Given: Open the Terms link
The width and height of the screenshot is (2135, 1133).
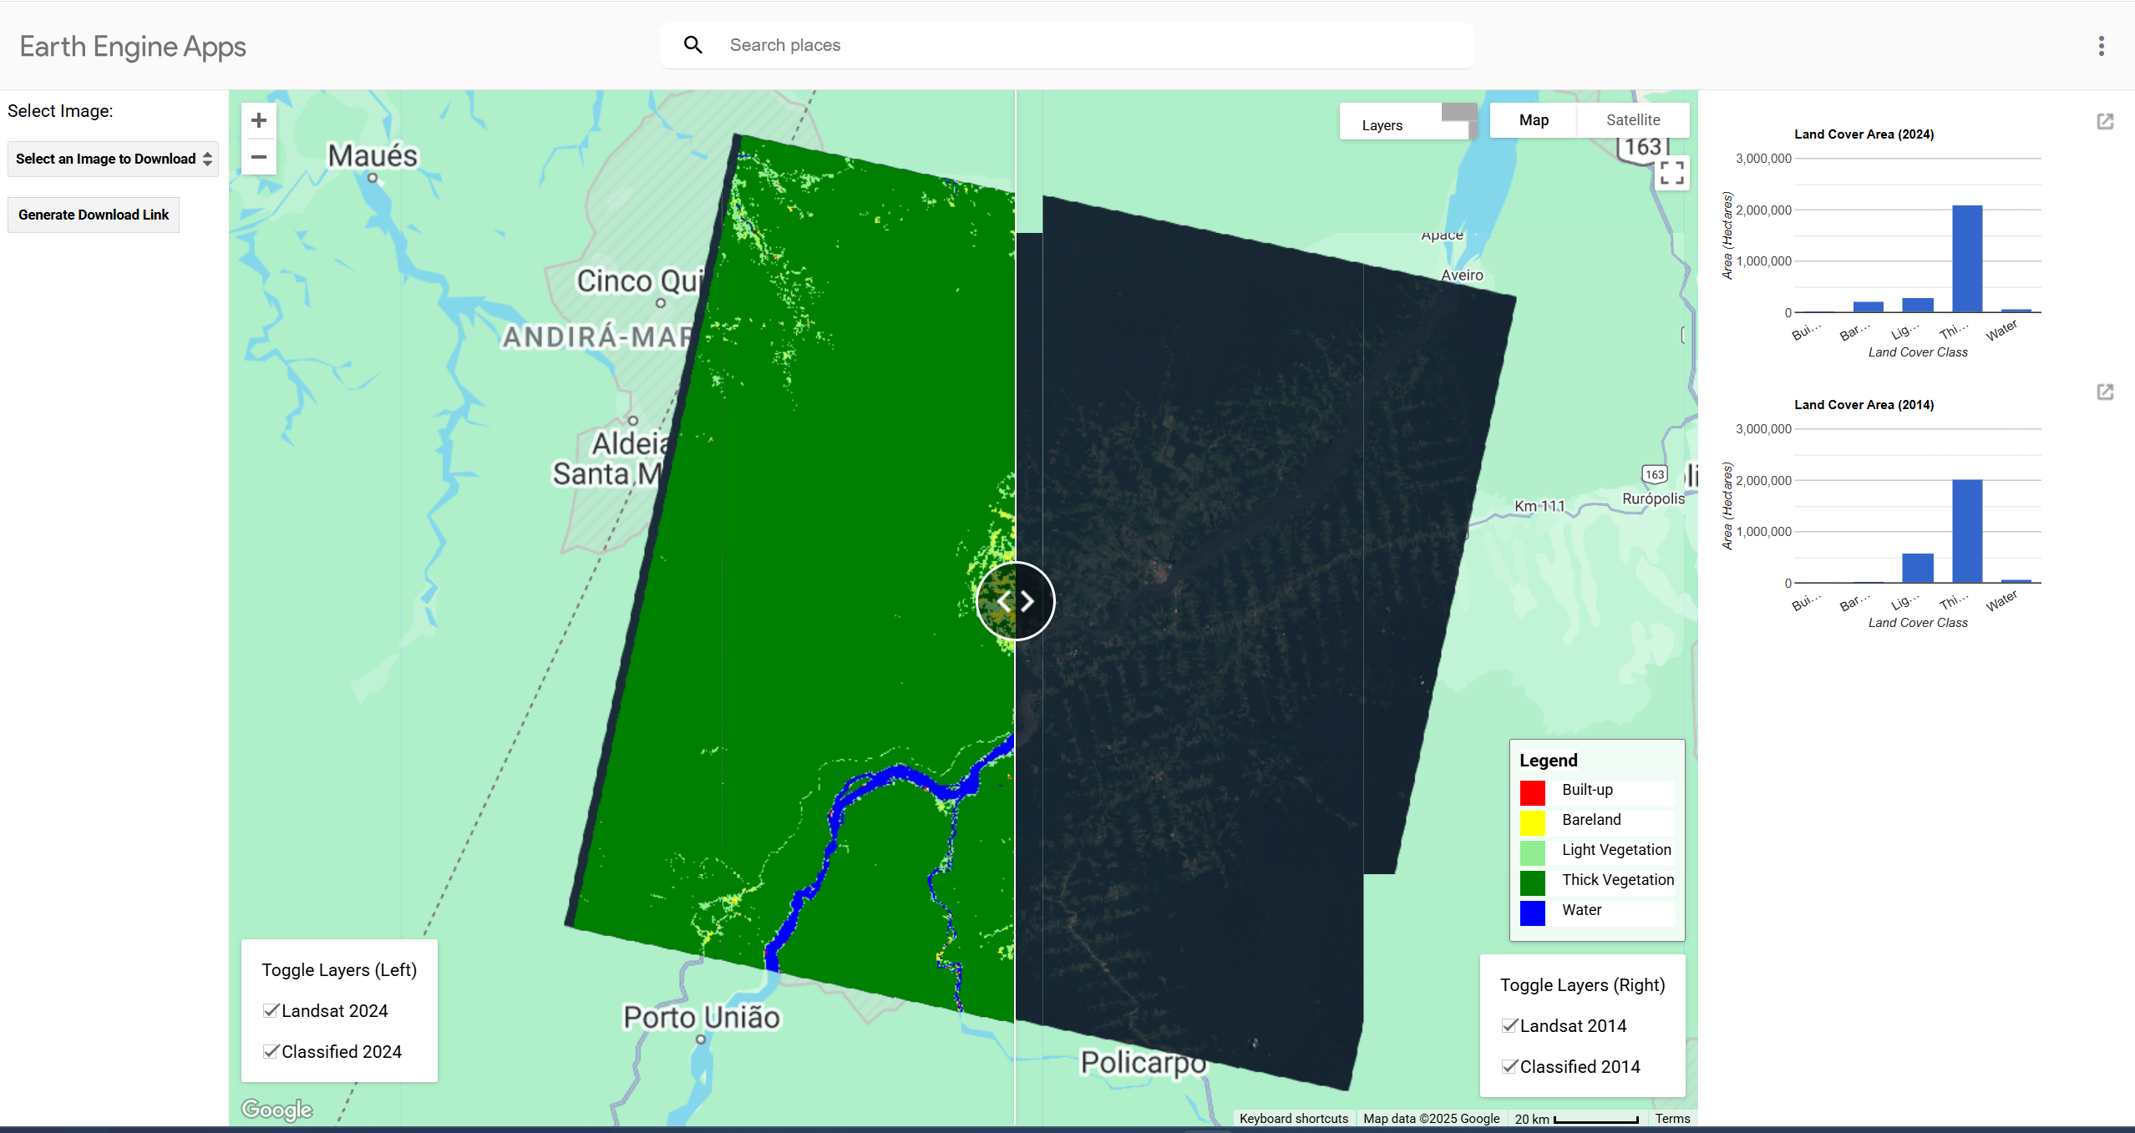Looking at the screenshot, I should 1672,1118.
